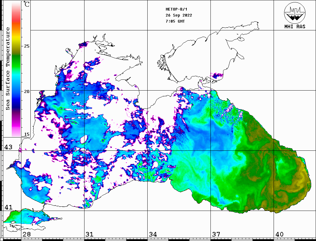Image resolution: width=316 pixels, height=241 pixels.
Task: Click the MHI RAS logo emblem
Action: pos(295,13)
